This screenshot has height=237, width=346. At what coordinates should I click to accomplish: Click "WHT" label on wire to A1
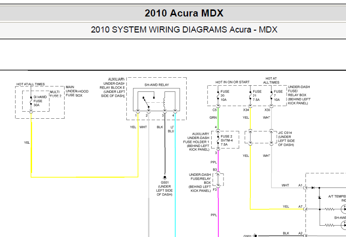click(285, 185)
